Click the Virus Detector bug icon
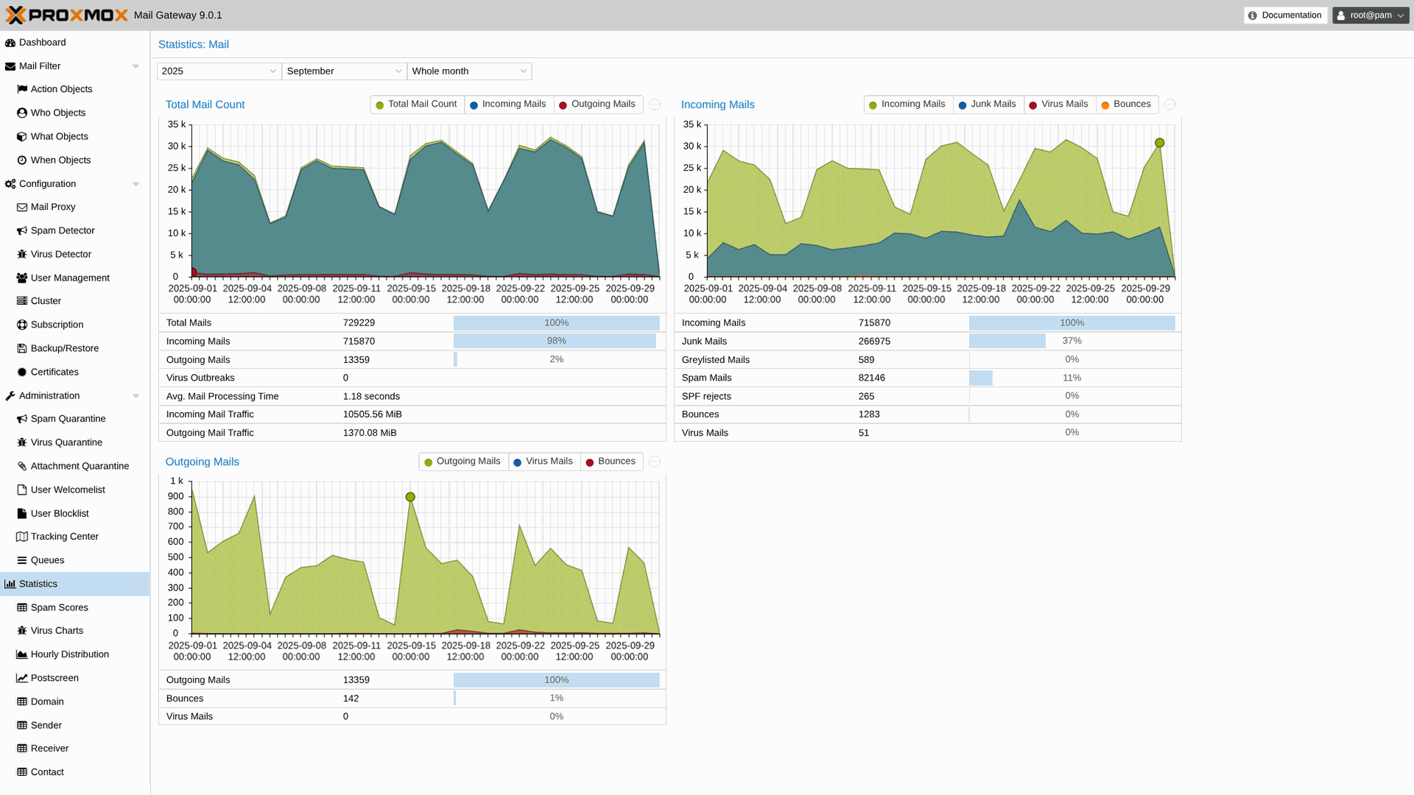The width and height of the screenshot is (1414, 795). click(22, 255)
